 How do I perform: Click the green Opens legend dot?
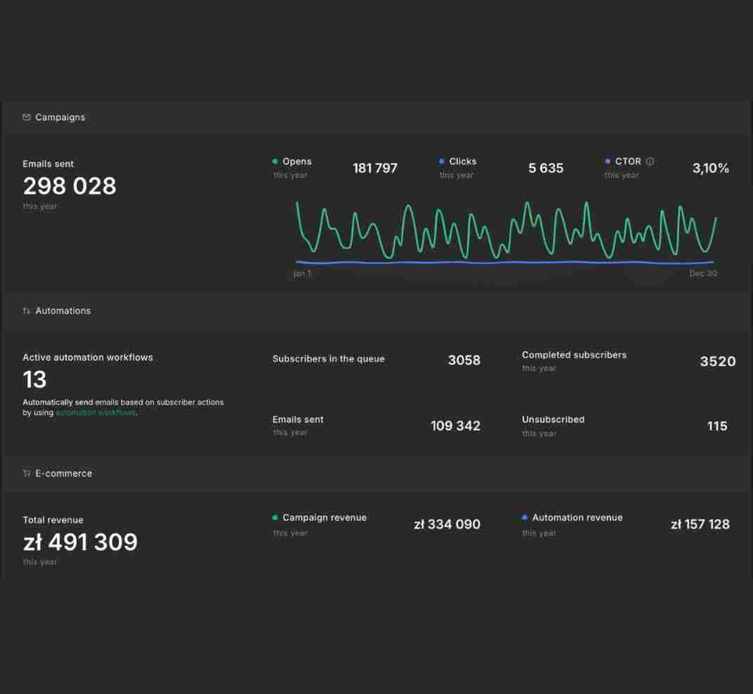pyautogui.click(x=275, y=162)
